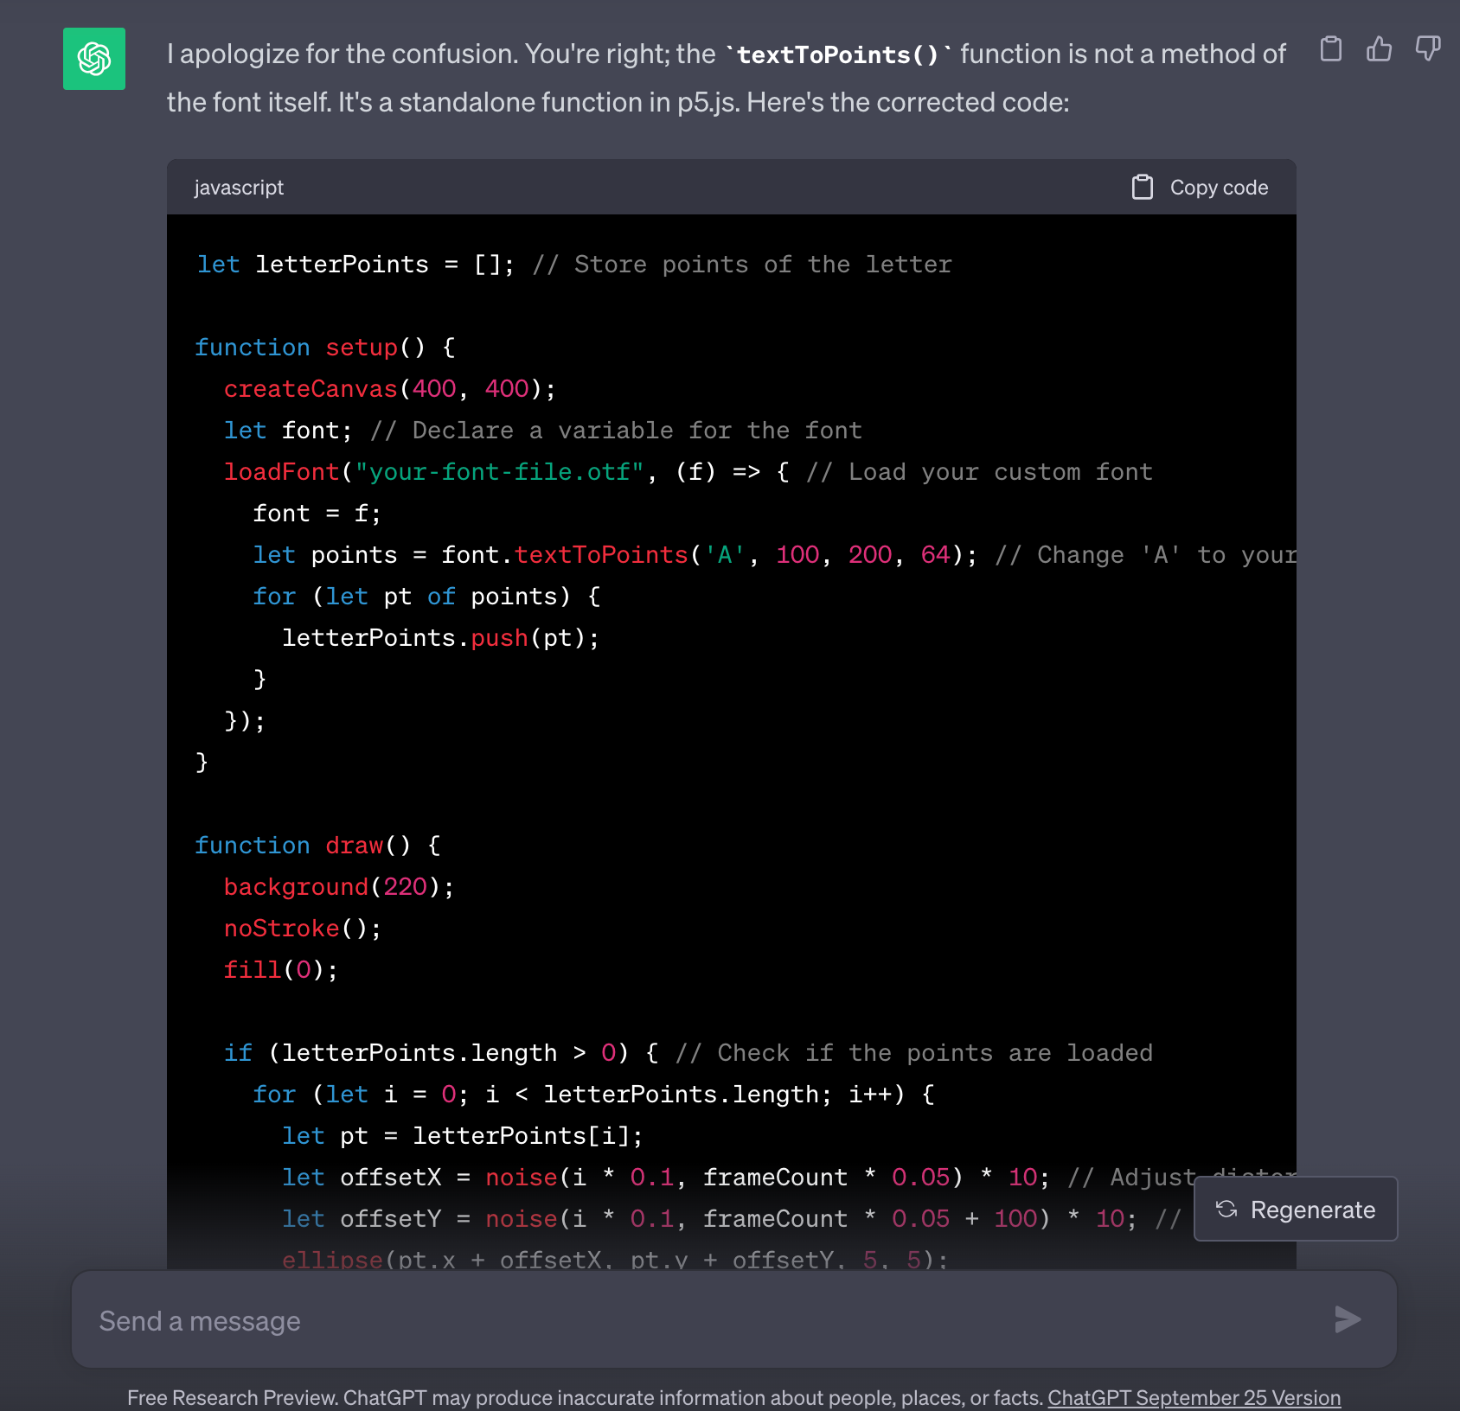
Task: Click the 'let letterPoints = [];' code line
Action: [x=574, y=265]
